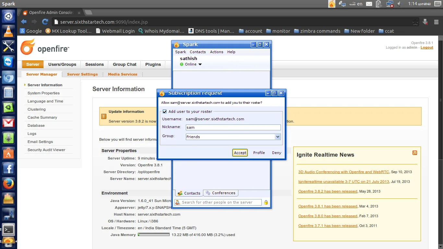
Task: Open the Terminal from the dock
Action: tap(8, 230)
